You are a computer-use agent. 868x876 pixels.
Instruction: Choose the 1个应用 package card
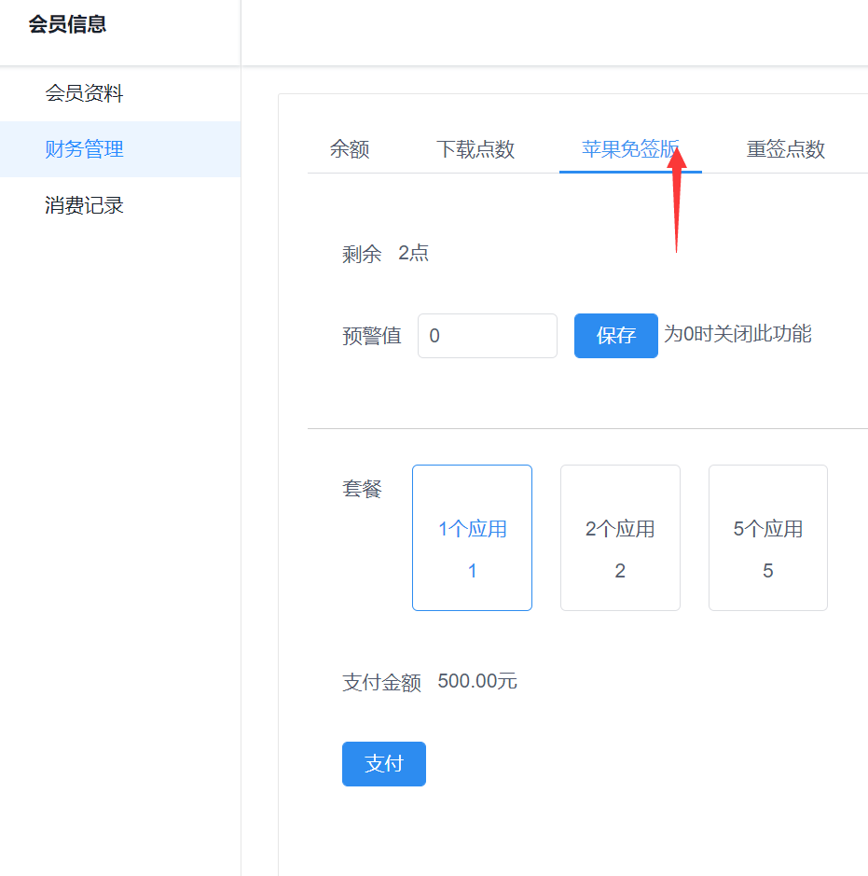click(x=473, y=537)
